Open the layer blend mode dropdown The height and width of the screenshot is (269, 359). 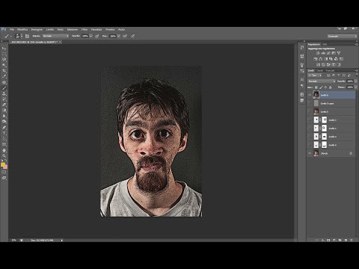322,81
